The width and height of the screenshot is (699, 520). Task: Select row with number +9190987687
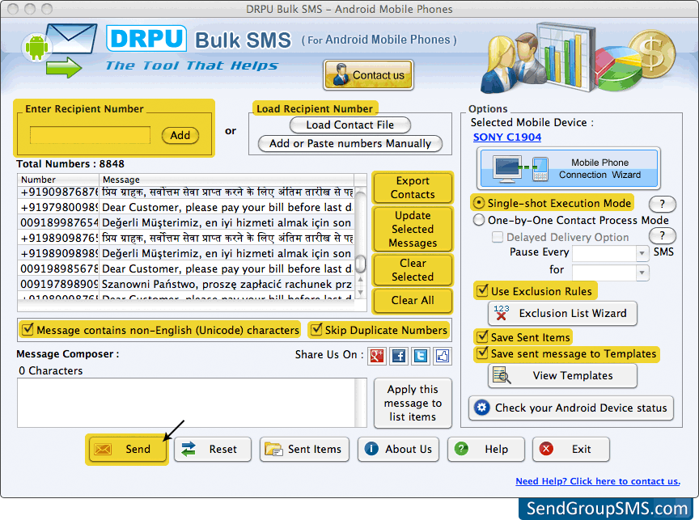pos(186,192)
